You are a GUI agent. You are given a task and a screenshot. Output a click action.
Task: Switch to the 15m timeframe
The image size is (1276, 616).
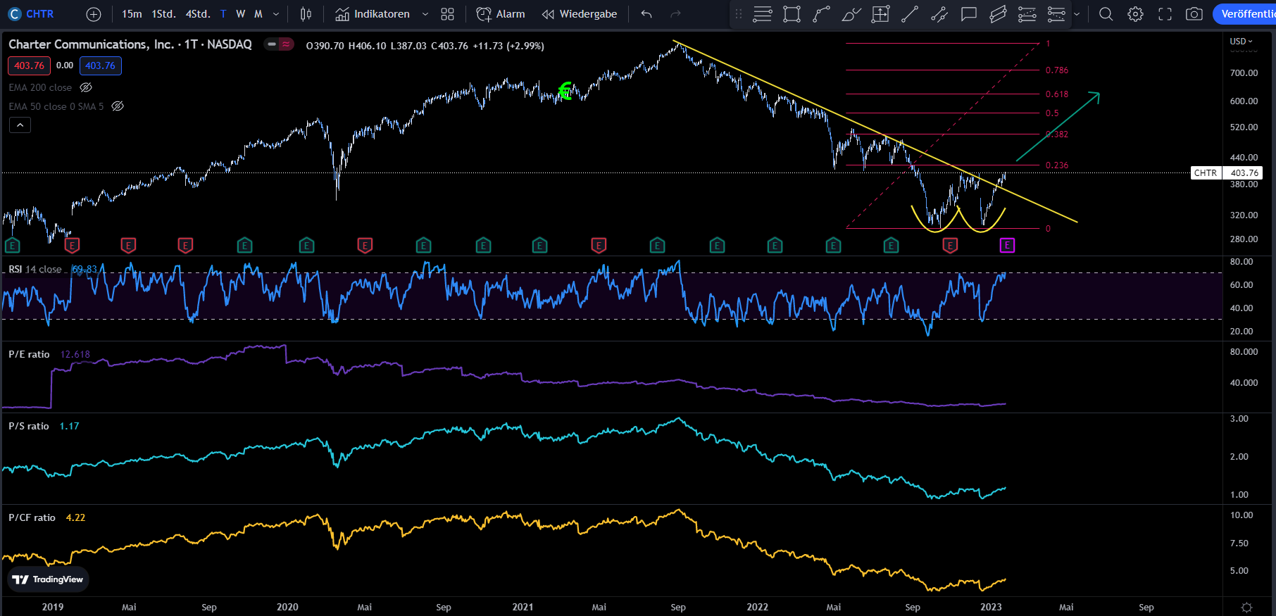click(x=132, y=14)
